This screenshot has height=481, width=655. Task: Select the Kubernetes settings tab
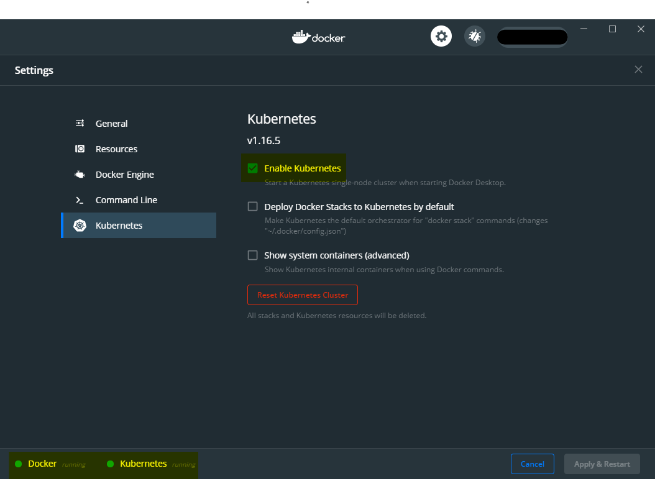tap(139, 225)
